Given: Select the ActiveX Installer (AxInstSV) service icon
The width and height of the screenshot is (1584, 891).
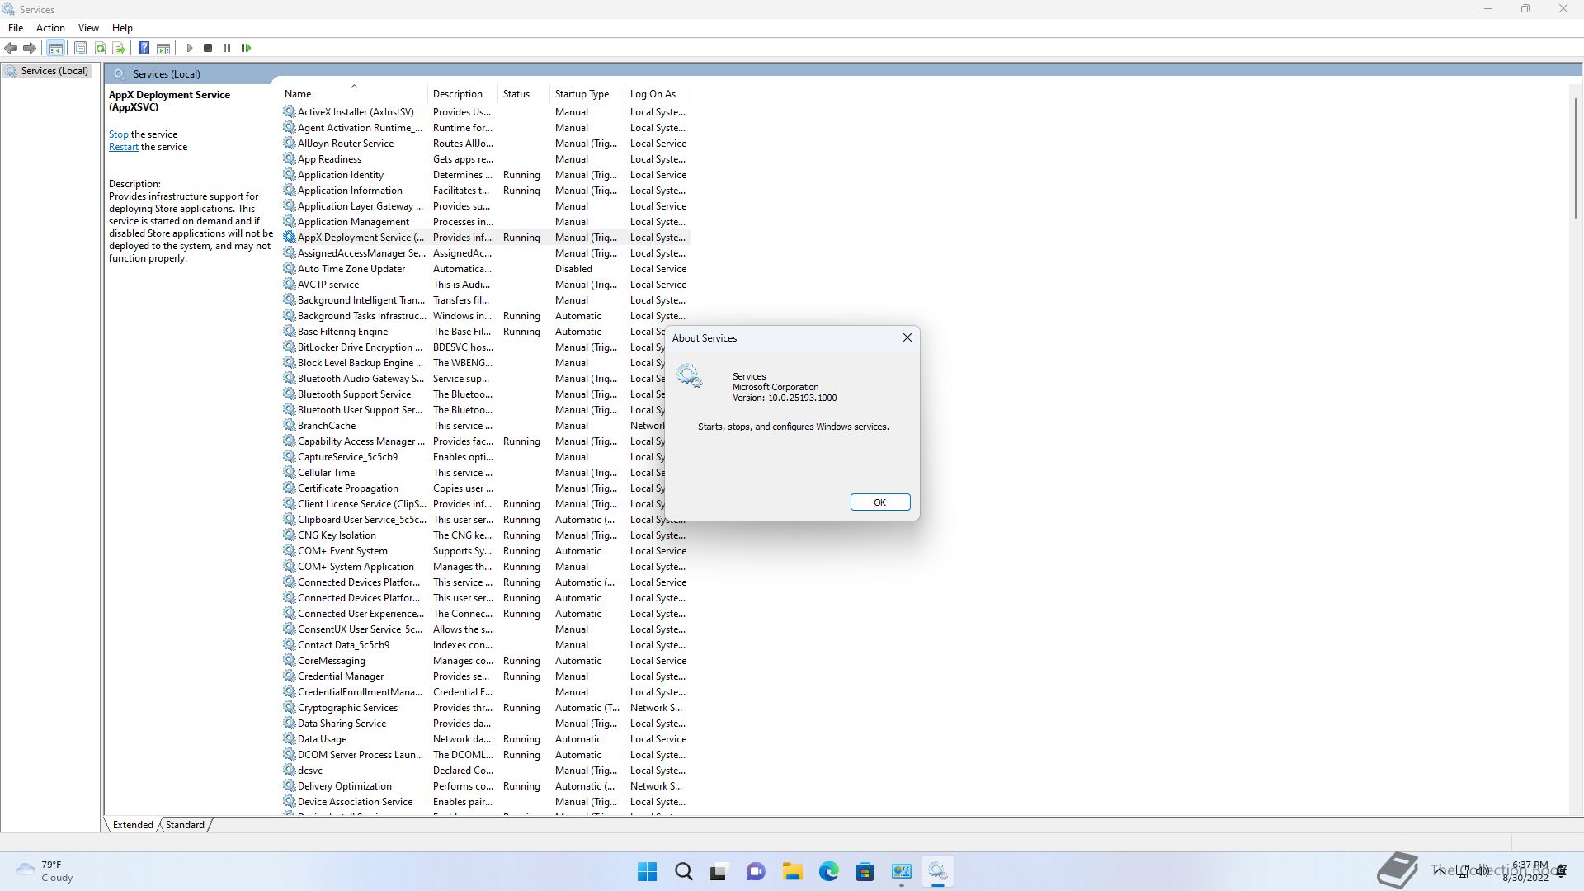Looking at the screenshot, I should pos(290,111).
